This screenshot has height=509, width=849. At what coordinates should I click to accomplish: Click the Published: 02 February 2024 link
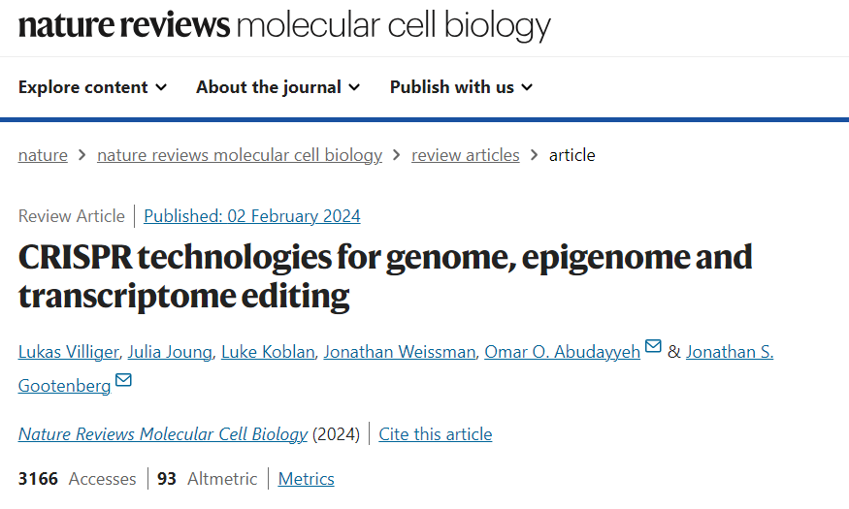click(x=251, y=216)
